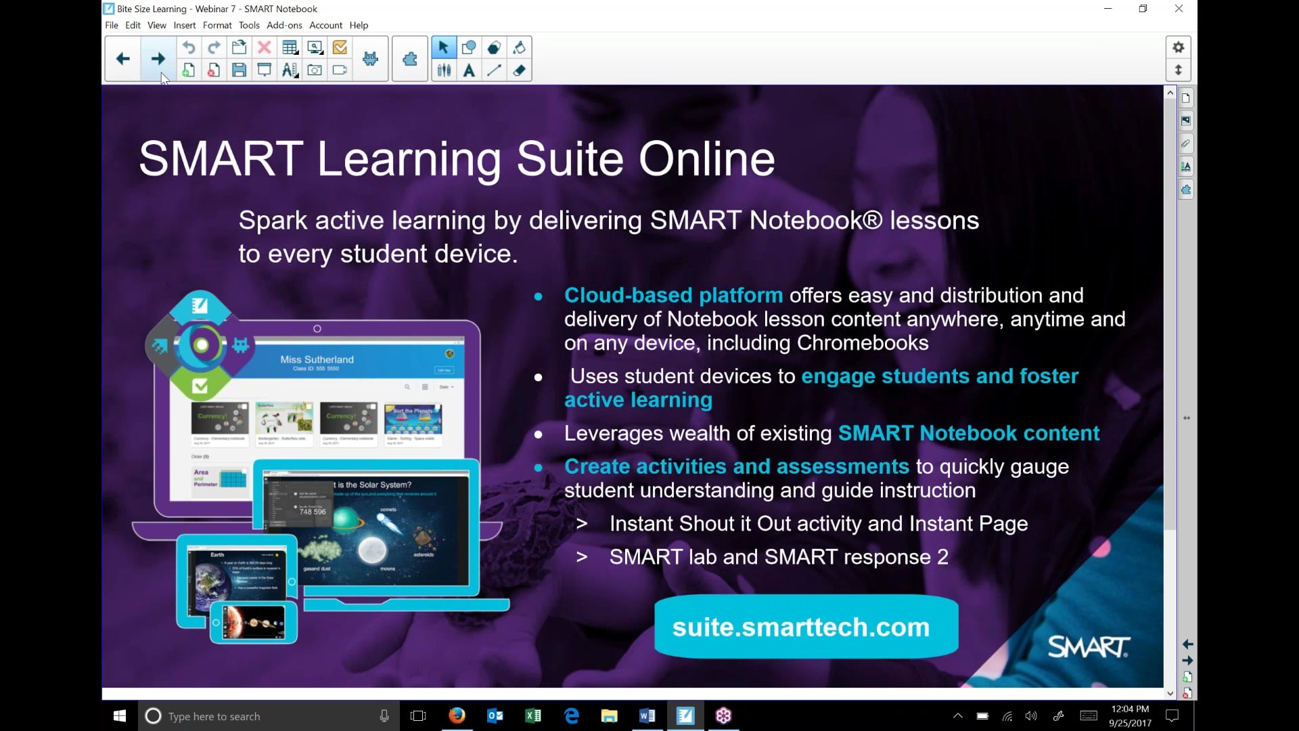Select the Text tool
The image size is (1299, 731).
pos(469,70)
